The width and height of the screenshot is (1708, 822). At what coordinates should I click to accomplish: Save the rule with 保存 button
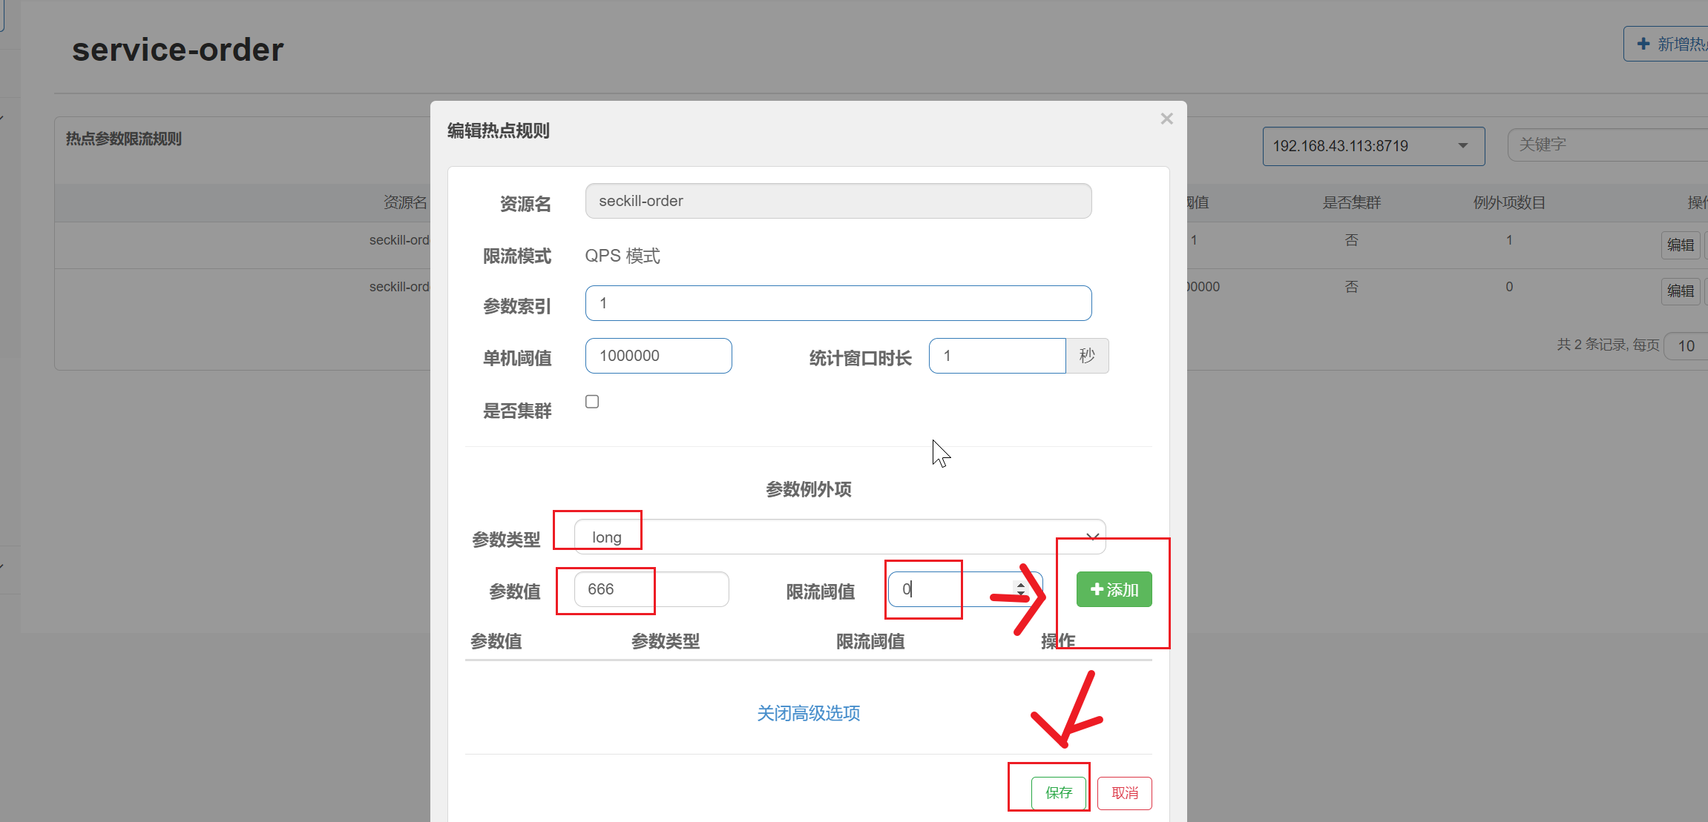(1058, 793)
